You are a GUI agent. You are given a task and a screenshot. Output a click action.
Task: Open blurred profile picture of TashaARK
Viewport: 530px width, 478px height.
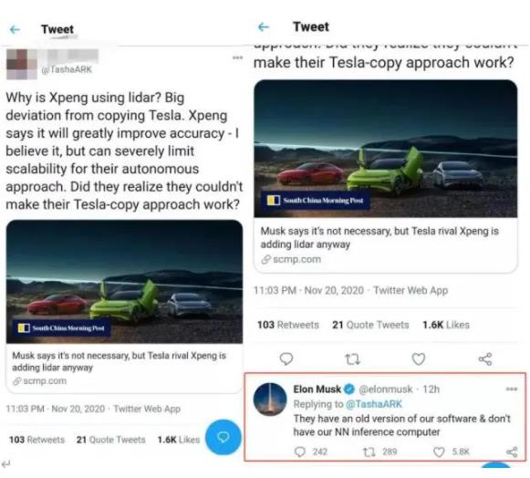pyautogui.click(x=22, y=64)
